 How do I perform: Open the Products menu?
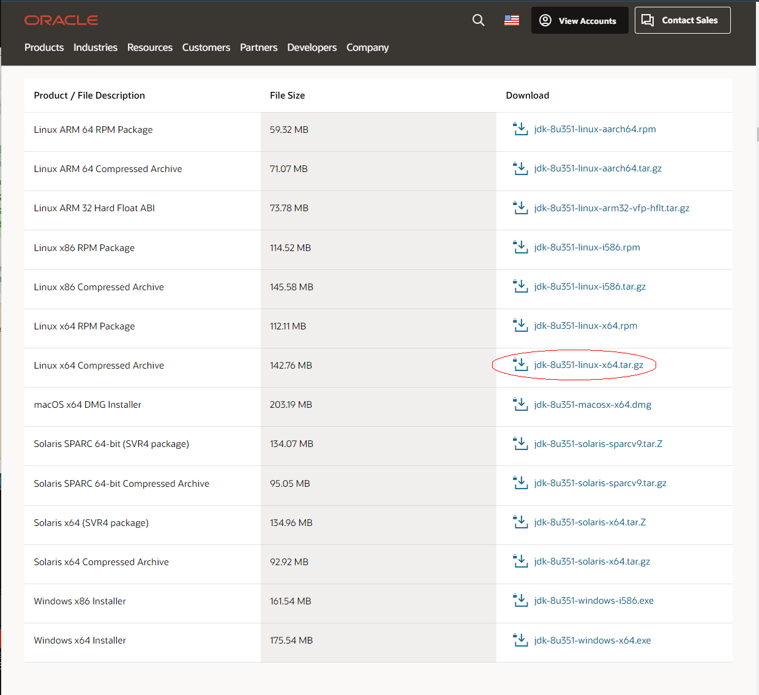click(x=44, y=48)
